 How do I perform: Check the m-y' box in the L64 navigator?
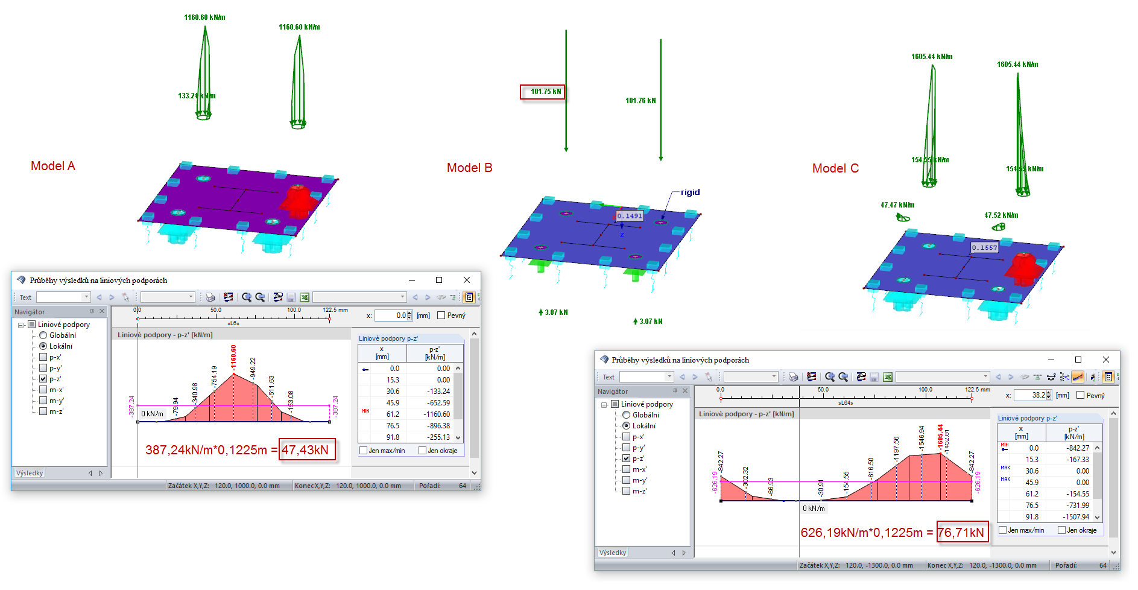(x=626, y=480)
